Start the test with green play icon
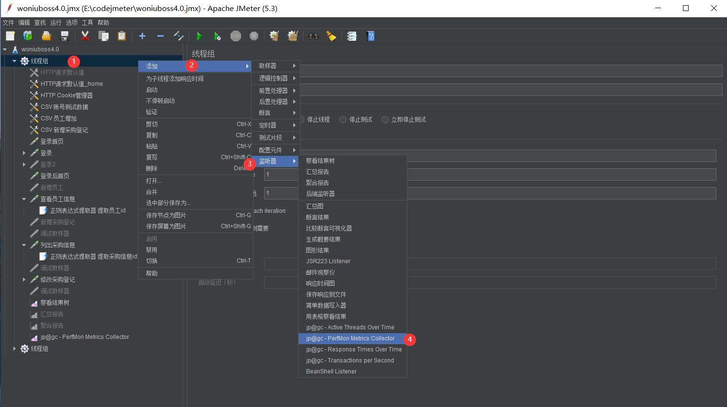 [199, 36]
